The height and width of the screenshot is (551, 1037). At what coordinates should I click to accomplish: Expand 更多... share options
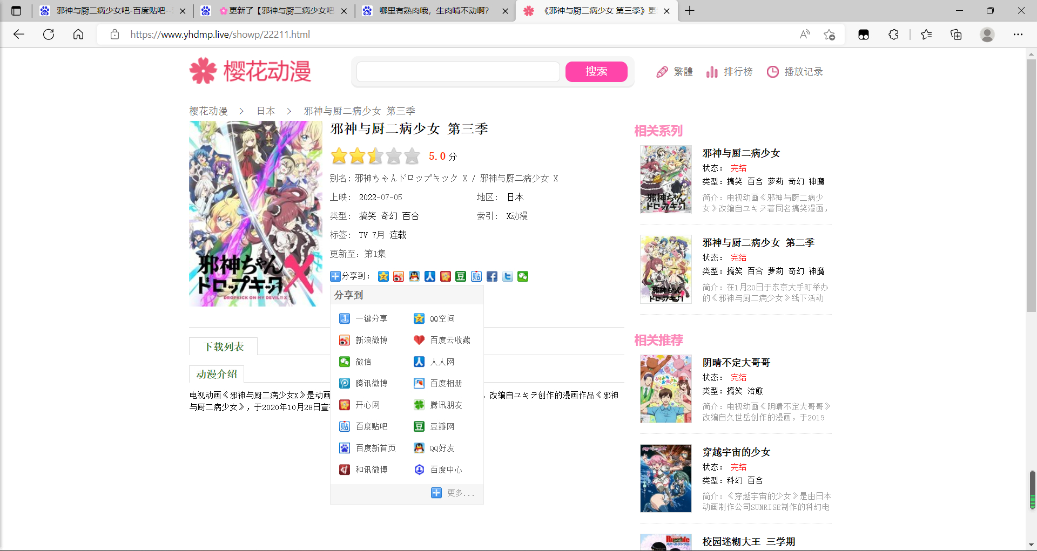[453, 493]
